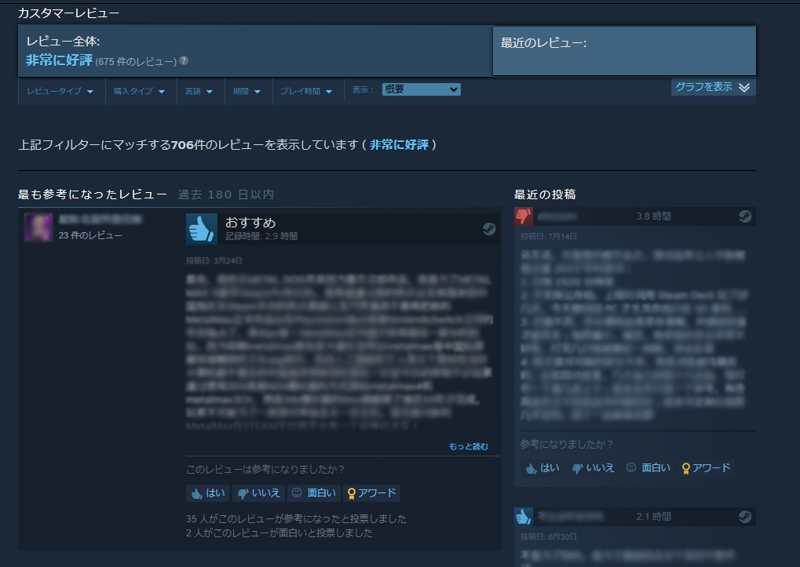
Task: Open the プレイ時間 filter menu
Action: pyautogui.click(x=306, y=91)
